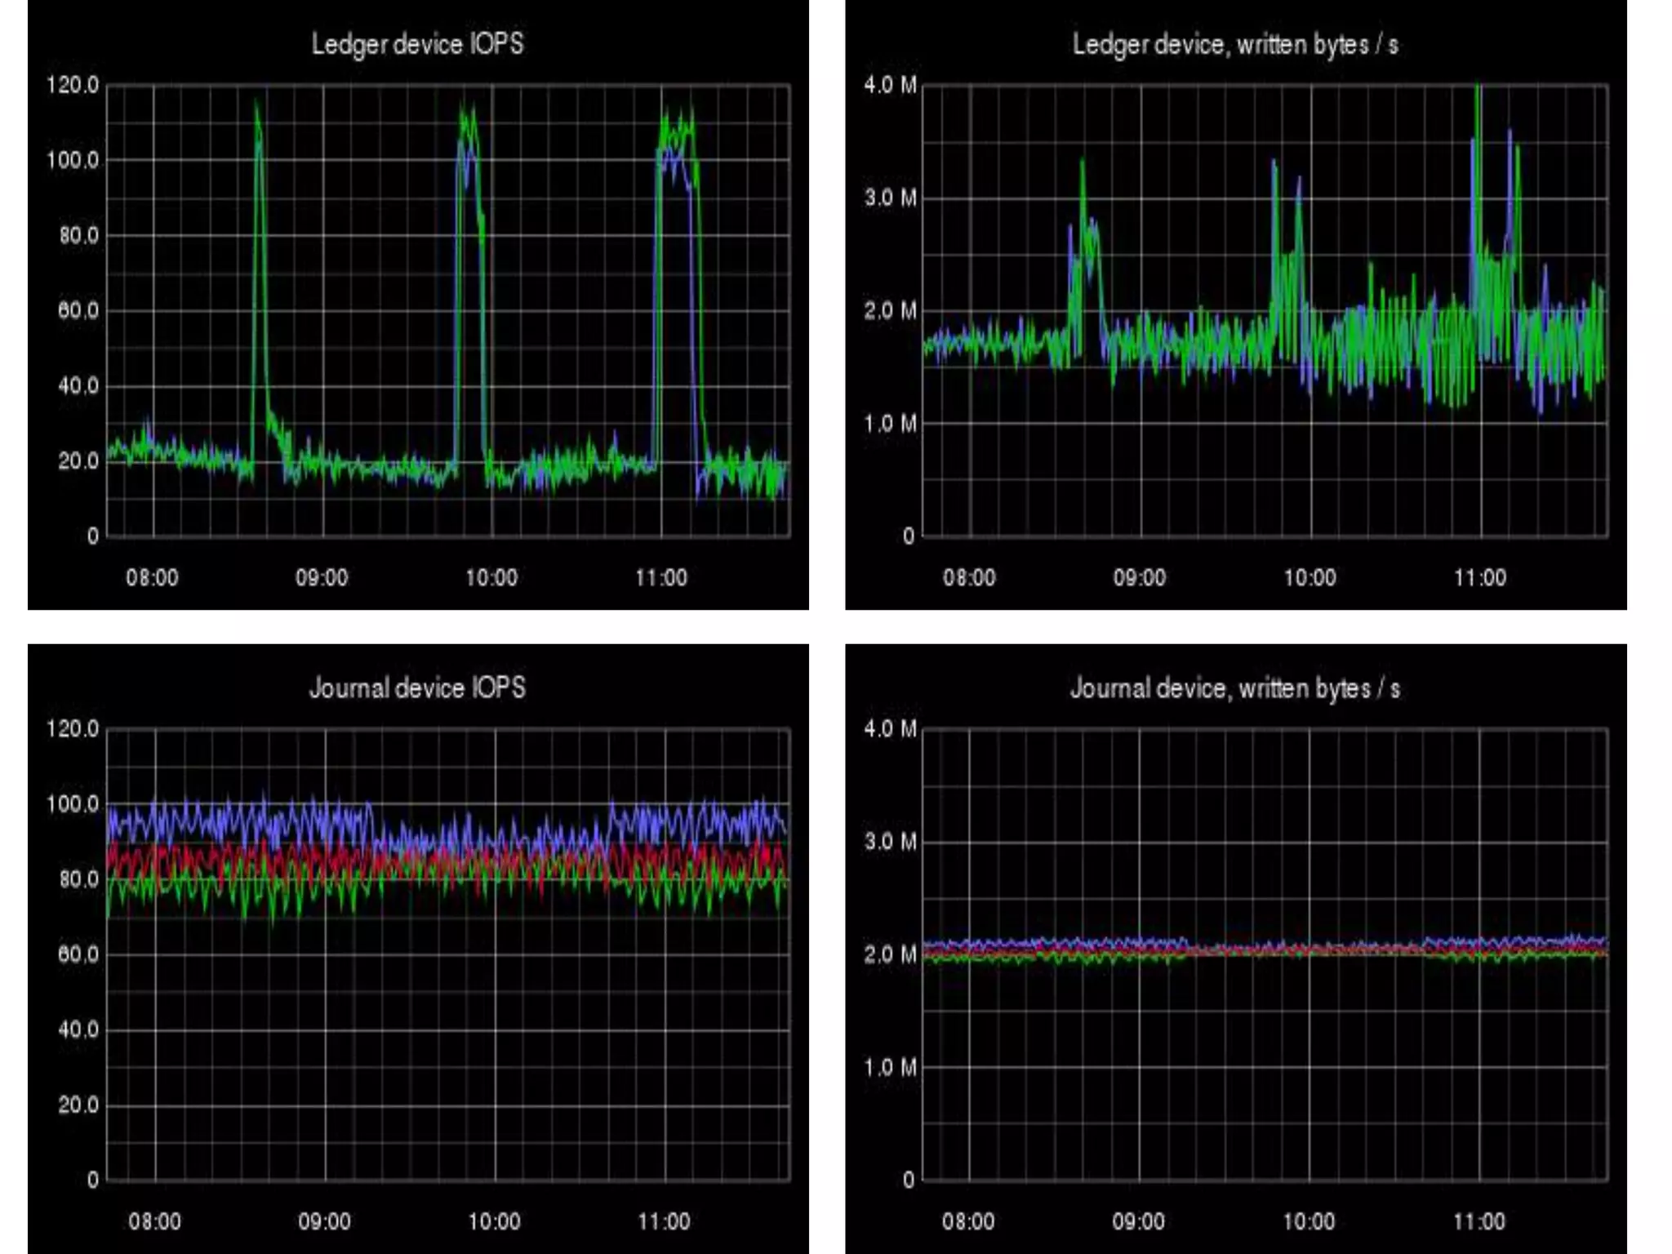Click the Journal device written bytes title

tap(1234, 689)
